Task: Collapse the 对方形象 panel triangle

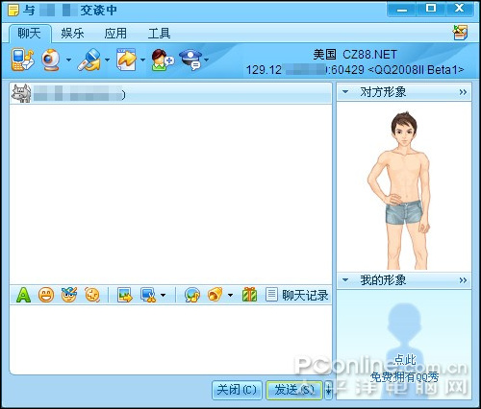Action: (345, 92)
